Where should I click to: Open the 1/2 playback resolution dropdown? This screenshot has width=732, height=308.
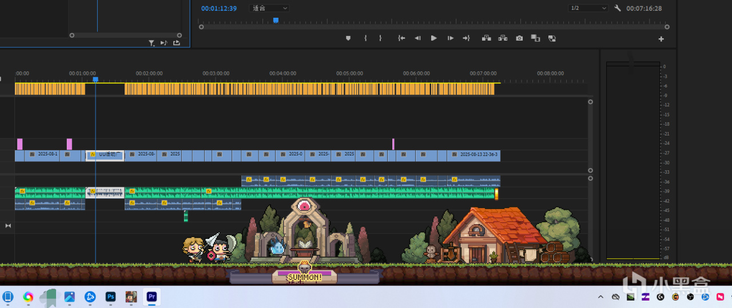point(588,8)
